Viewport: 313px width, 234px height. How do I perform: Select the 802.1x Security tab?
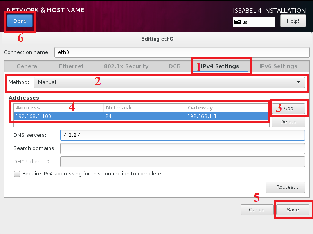click(126, 66)
